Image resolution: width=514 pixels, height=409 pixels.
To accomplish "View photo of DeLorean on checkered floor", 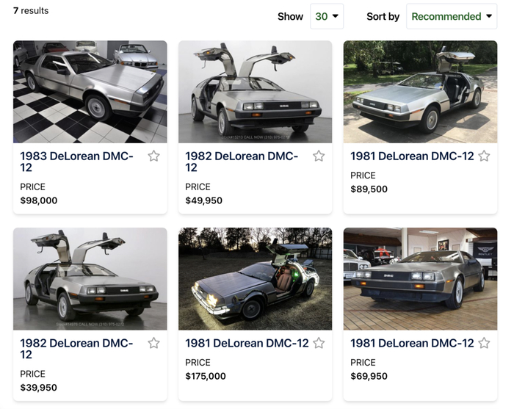I will click(90, 92).
